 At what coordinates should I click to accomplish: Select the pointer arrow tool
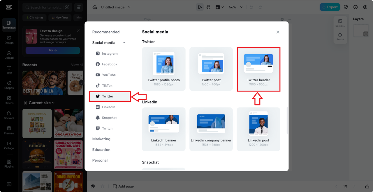coord(200,7)
